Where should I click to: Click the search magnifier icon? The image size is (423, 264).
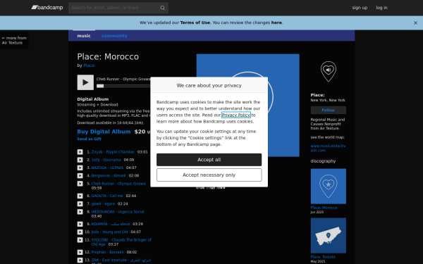point(162,8)
